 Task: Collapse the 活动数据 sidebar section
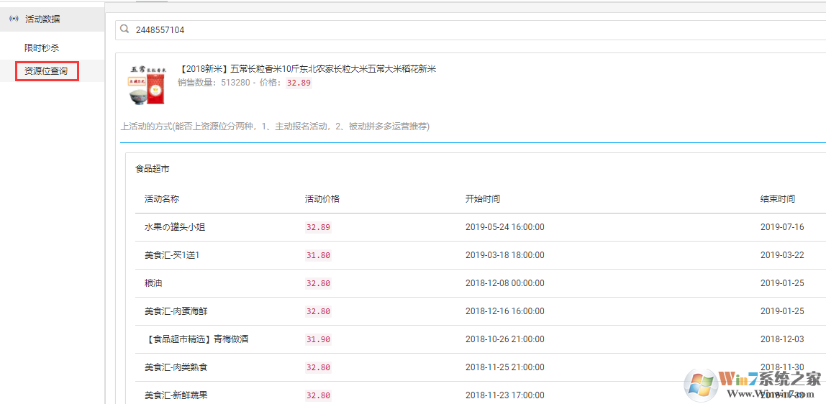[43, 19]
